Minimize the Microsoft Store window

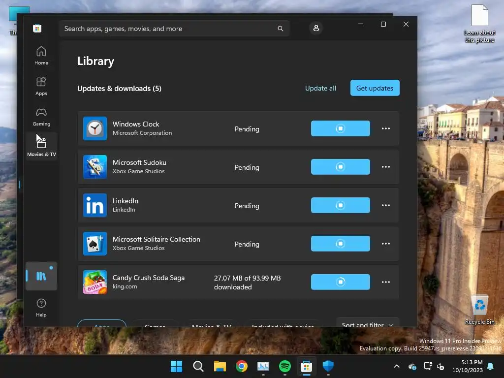click(x=361, y=24)
